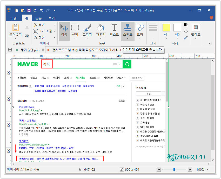Select the 스탬프 stamp tool

pyautogui.click(x=128, y=31)
